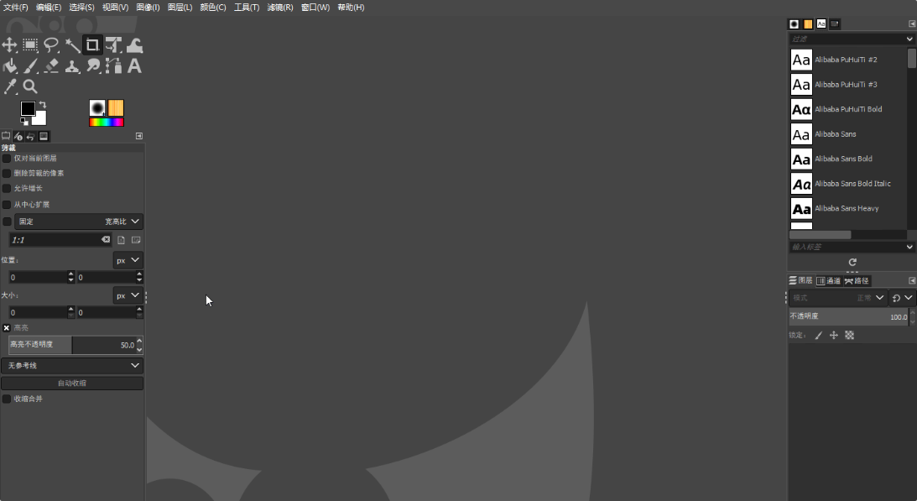Click the 自动收缩 button

72,384
